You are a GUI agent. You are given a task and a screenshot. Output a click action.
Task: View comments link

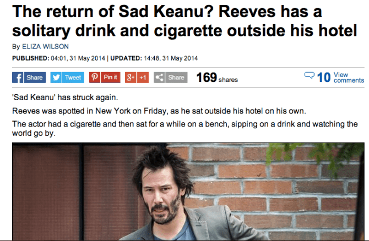(x=349, y=78)
